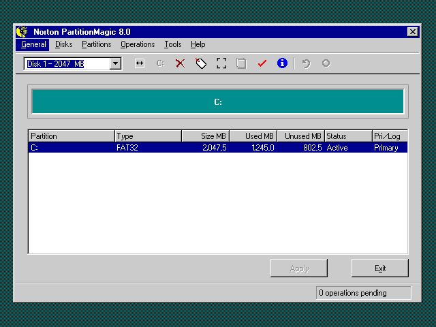Click the Size MB column header
Image resolution: width=436 pixels, height=327 pixels.
205,136
